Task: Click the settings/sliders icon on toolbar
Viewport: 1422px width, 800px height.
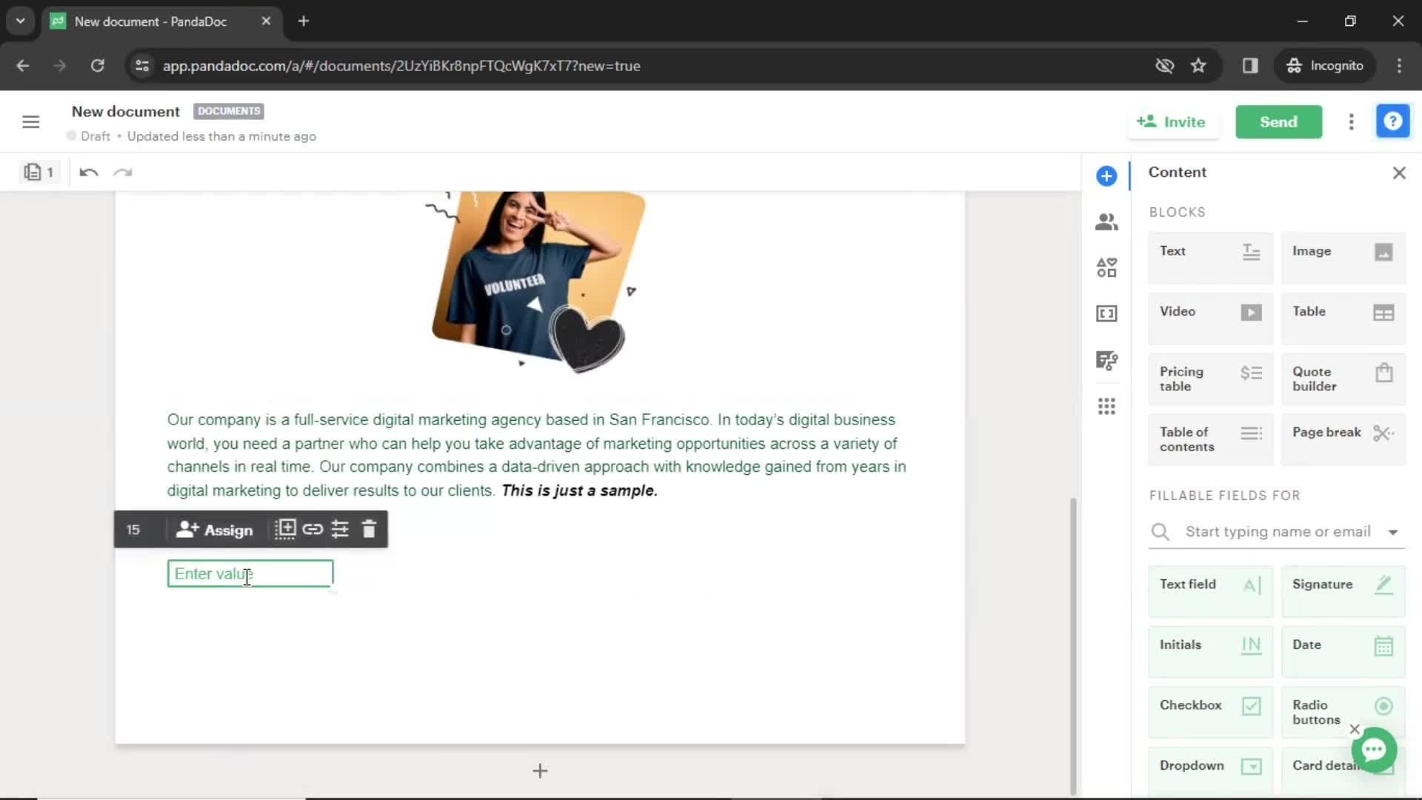Action: click(x=340, y=530)
